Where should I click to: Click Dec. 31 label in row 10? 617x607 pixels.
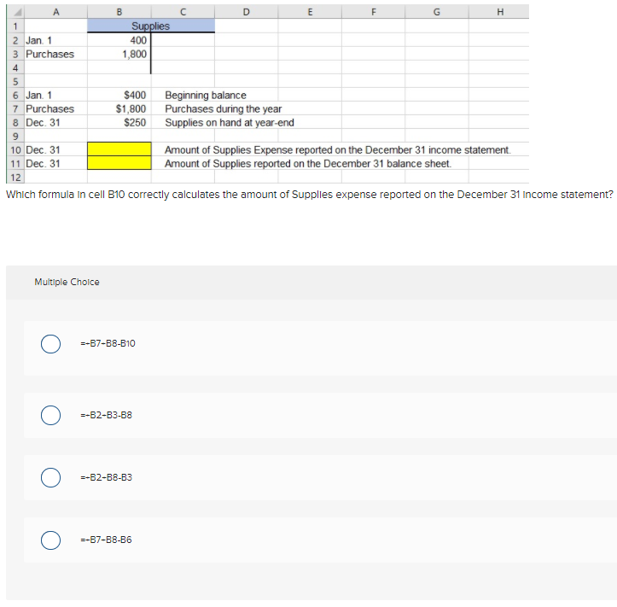43,150
